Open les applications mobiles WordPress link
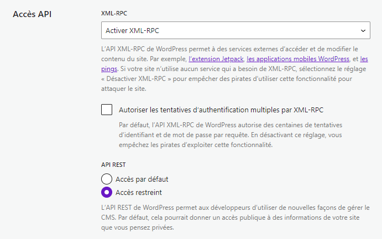The height and width of the screenshot is (239, 382). 298,59
